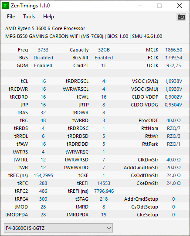Open the Tools menu
The width and height of the screenshot is (190, 236).
pos(29,17)
